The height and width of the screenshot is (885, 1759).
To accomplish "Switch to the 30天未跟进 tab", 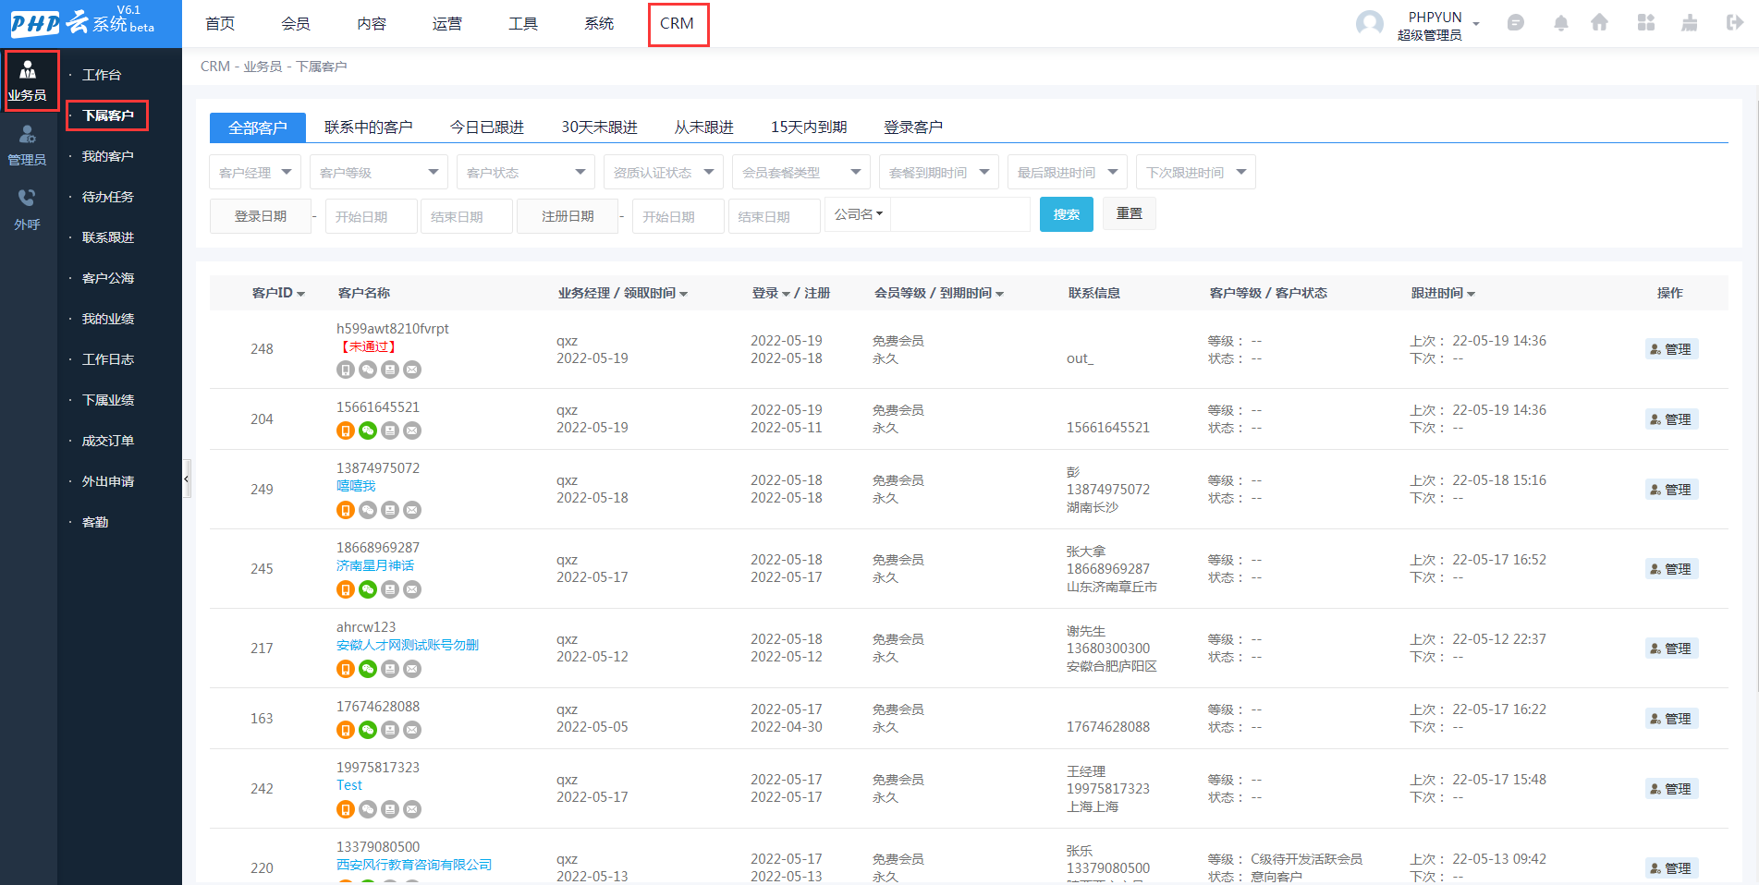I will pyautogui.click(x=599, y=127).
